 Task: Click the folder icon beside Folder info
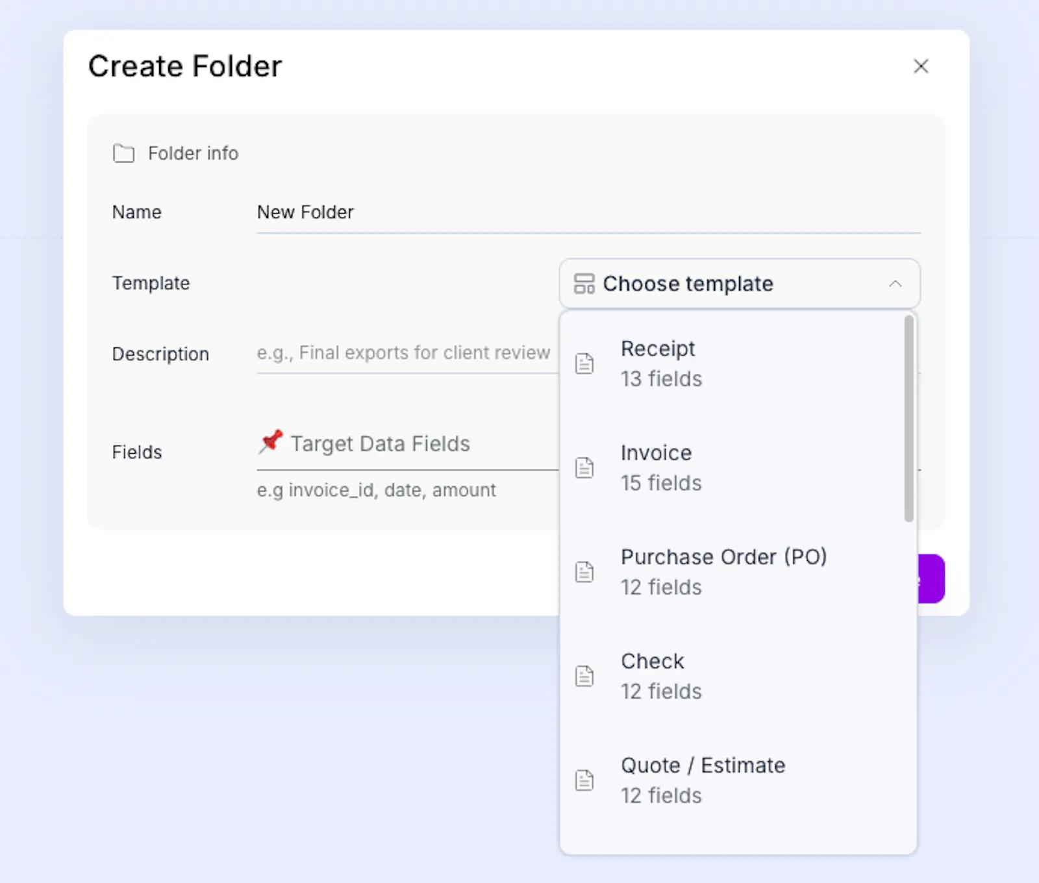pos(123,153)
